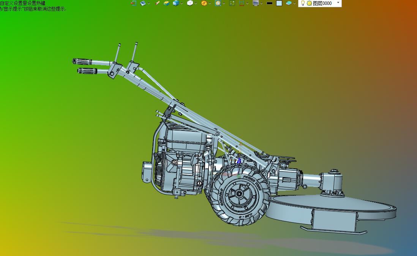
Task: Open dropdown beside orange sphere icon
Action: click(210, 3)
